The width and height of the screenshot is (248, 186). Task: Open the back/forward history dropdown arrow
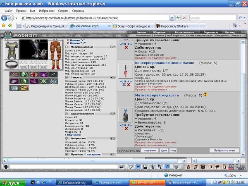click(x=16, y=18)
